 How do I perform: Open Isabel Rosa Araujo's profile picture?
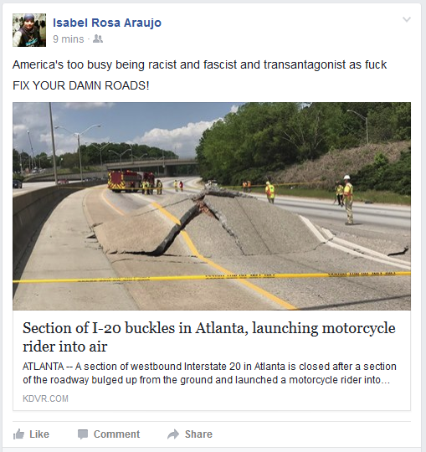point(29,30)
